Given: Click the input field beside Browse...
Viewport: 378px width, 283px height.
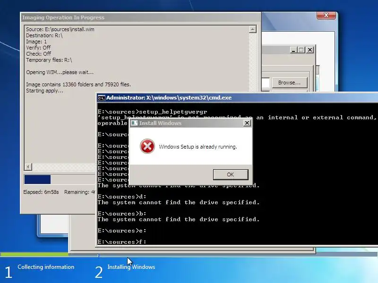Looking at the screenshot, I should 266,83.
